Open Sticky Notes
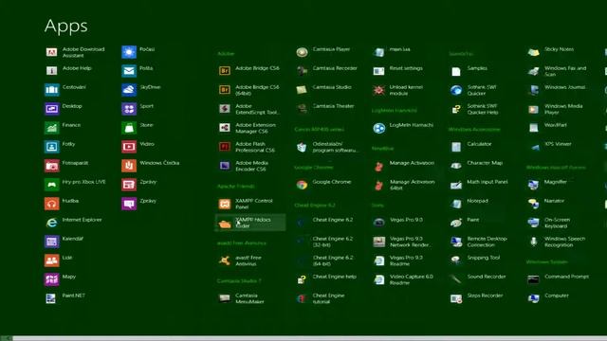 click(x=551, y=52)
